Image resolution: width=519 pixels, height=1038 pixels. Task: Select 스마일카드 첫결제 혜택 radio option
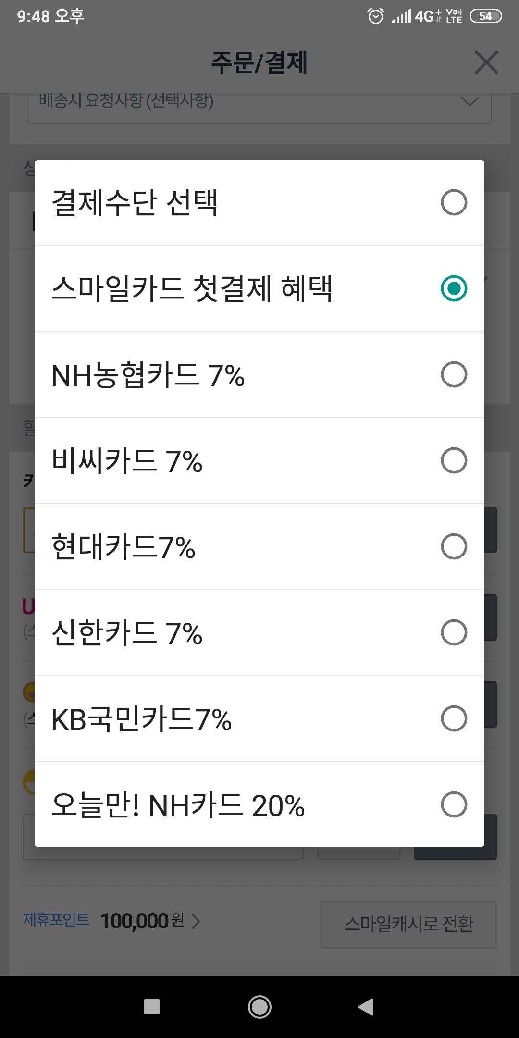coord(454,288)
